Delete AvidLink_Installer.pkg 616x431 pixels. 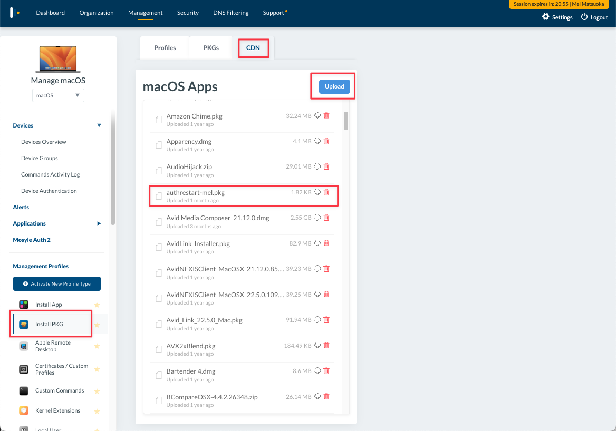click(x=326, y=243)
